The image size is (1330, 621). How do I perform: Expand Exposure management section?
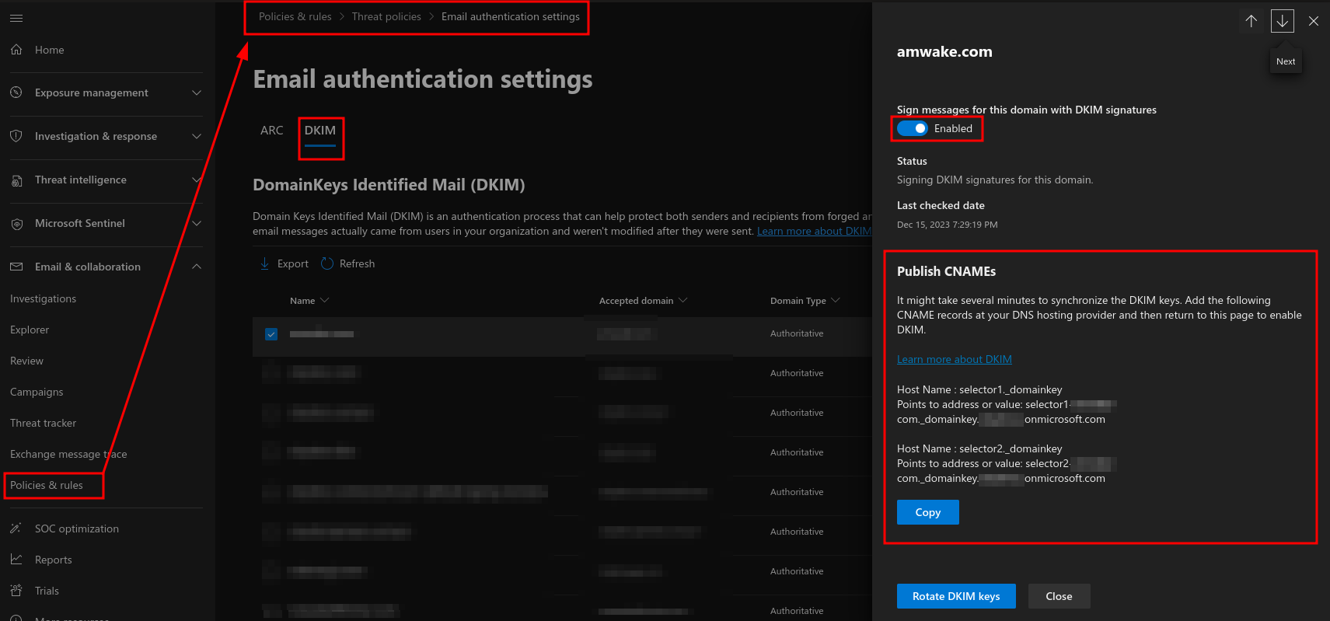pyautogui.click(x=197, y=92)
